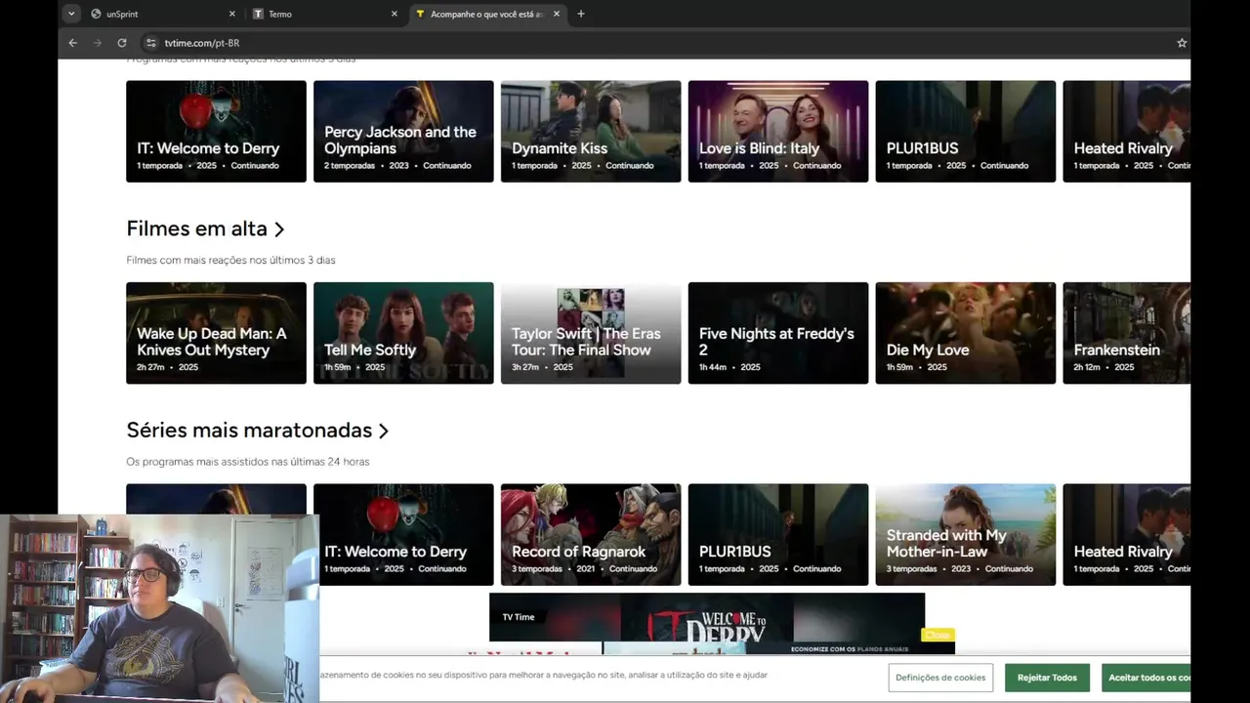Open Definições de cookies settings
The width and height of the screenshot is (1250, 703).
tap(940, 678)
